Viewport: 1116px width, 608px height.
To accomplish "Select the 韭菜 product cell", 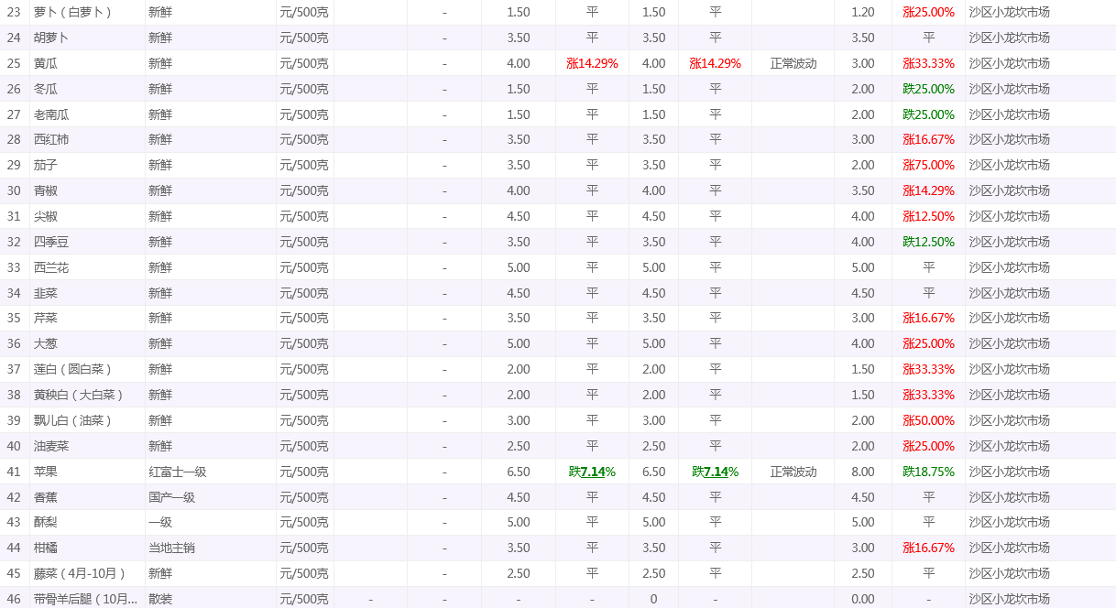I will (x=46, y=293).
